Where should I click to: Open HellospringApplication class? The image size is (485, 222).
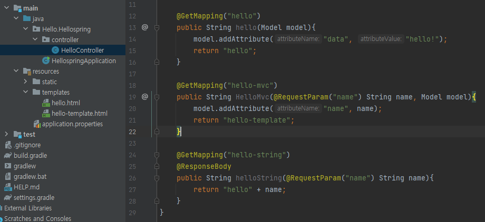[x=84, y=61]
